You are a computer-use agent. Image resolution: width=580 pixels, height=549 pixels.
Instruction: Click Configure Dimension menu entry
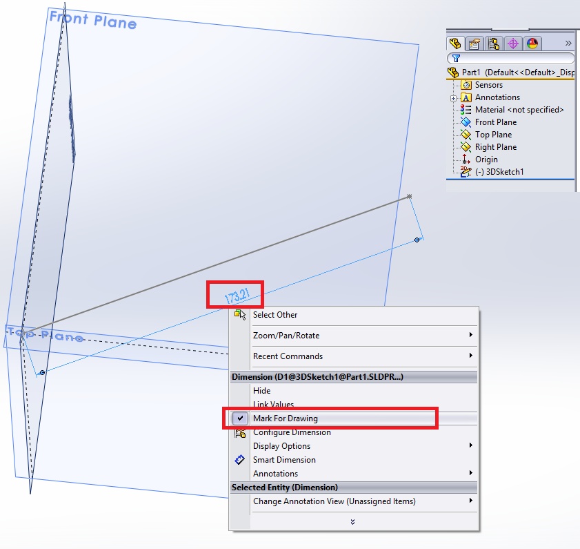(292, 432)
